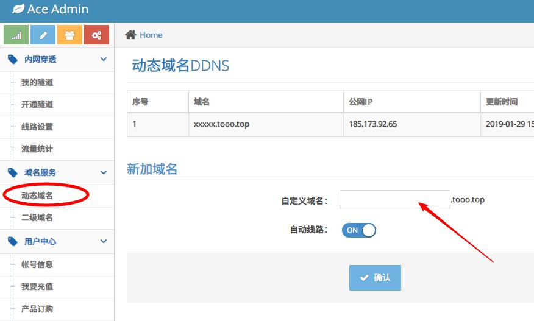Collapse the 域名服务 section chevron

click(104, 172)
